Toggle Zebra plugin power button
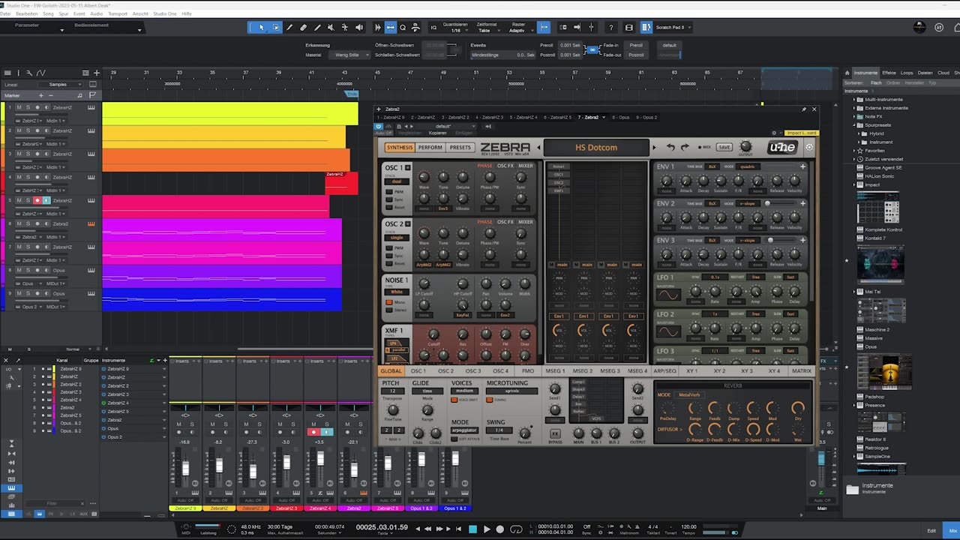 click(379, 126)
